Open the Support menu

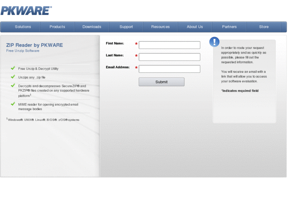[126, 27]
